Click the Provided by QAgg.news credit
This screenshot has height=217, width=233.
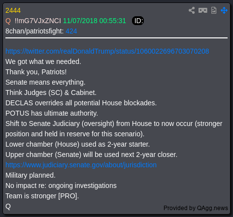[196, 208]
